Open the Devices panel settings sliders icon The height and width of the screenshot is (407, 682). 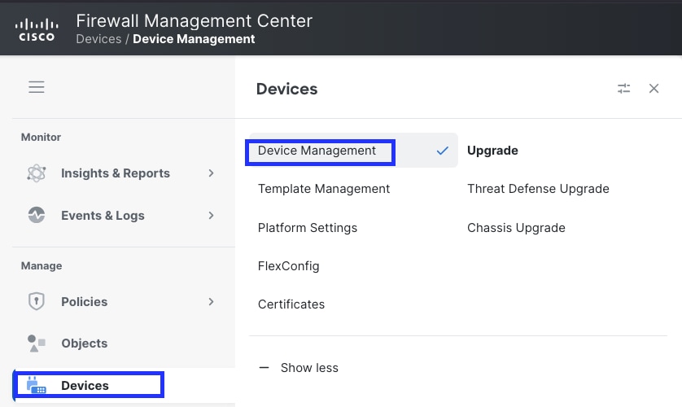click(623, 89)
